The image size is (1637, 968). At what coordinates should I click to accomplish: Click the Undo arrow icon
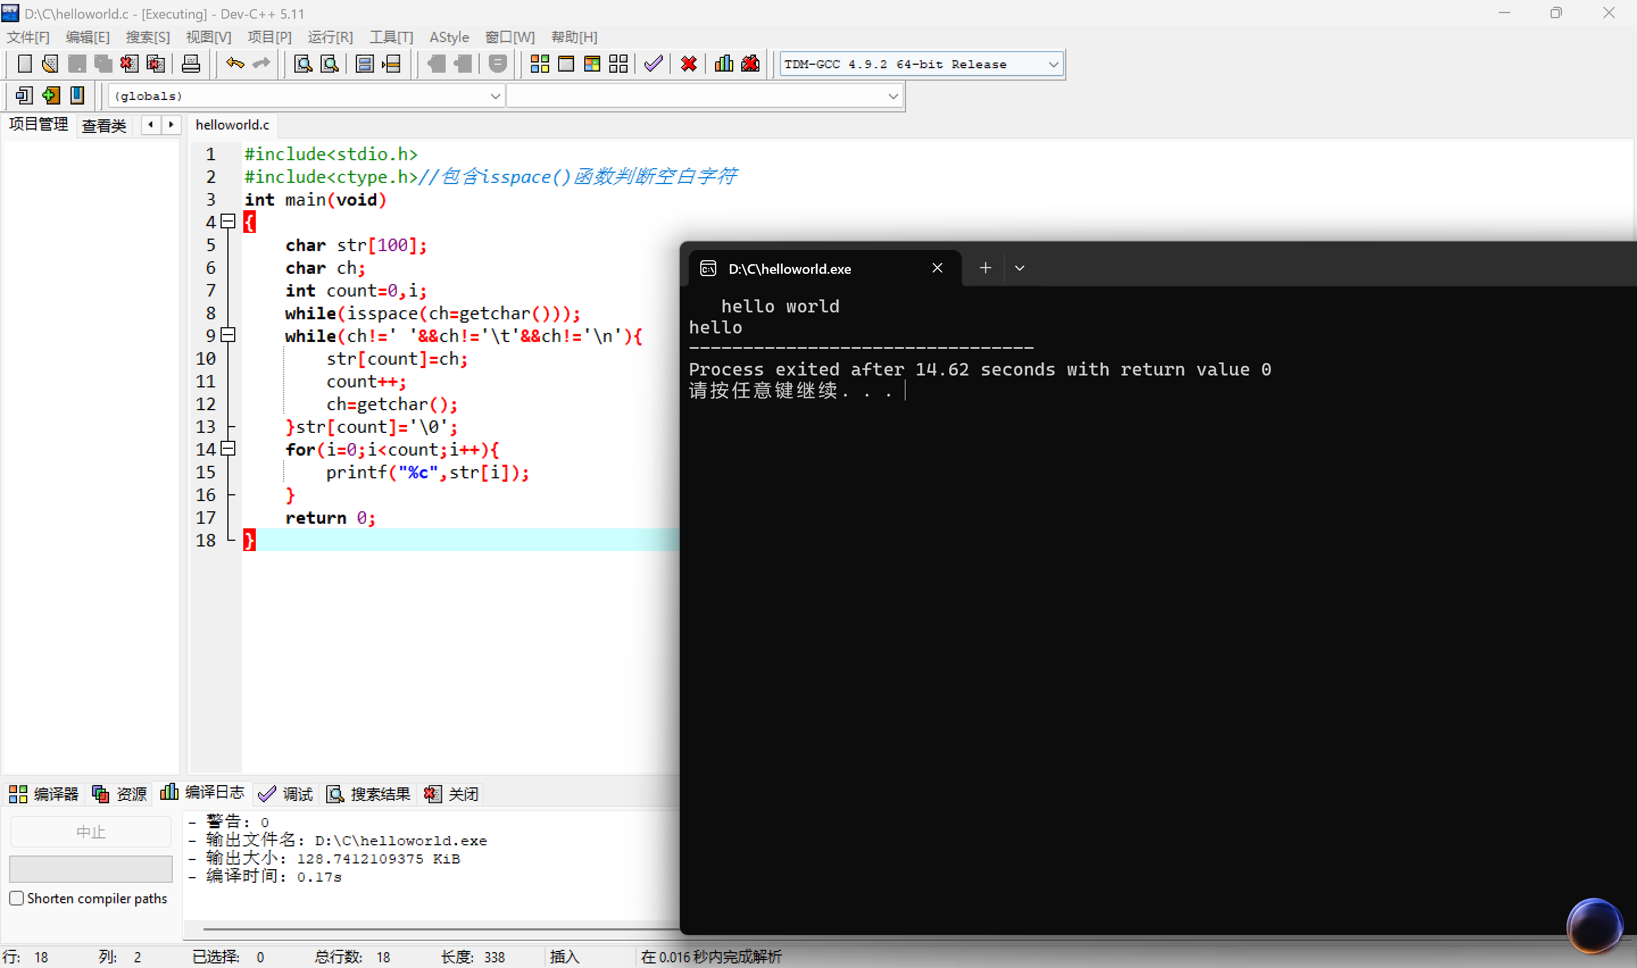click(x=234, y=64)
